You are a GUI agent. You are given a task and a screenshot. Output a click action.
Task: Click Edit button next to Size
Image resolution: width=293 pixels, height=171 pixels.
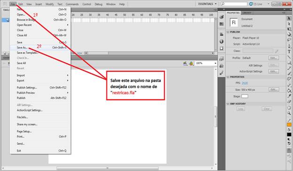(x=274, y=89)
